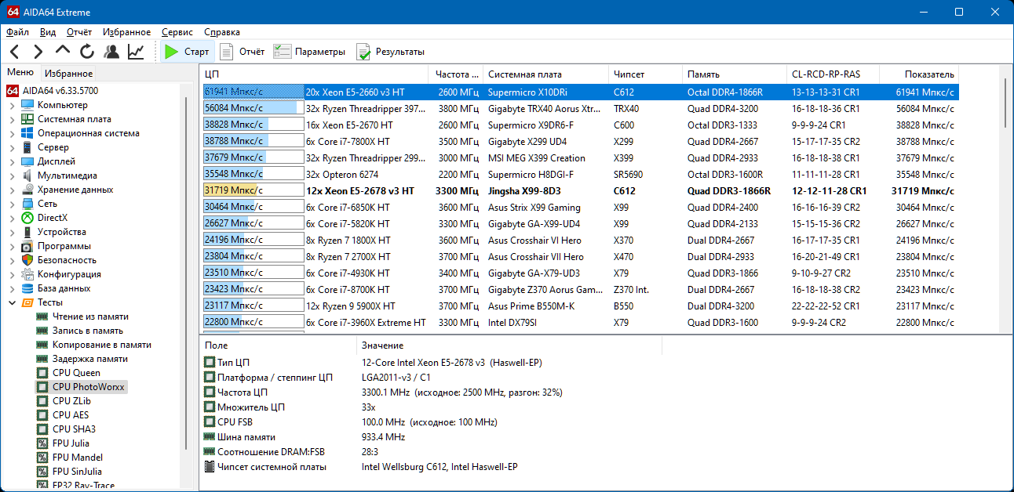The height and width of the screenshot is (492, 1014).
Task: Select the FPU Mandel test icon
Action: [42, 458]
